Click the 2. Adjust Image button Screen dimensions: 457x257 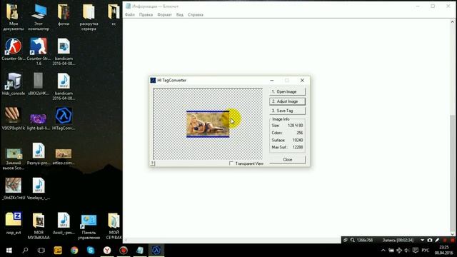coord(287,101)
